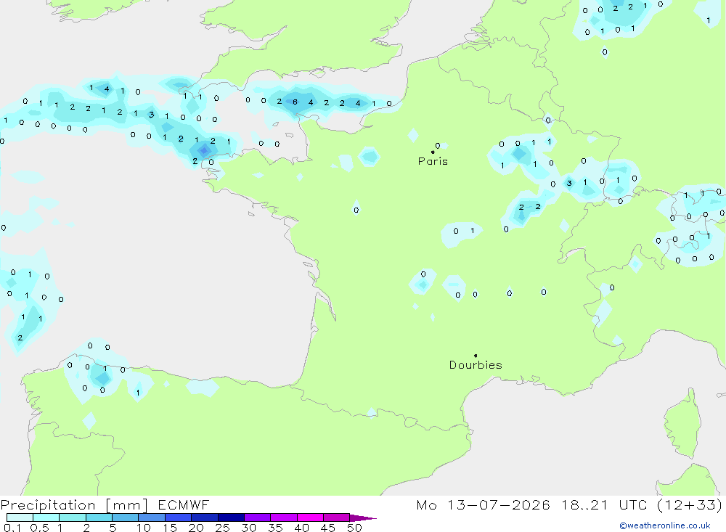The image size is (726, 532).
Task: Select the 2–5 mm legend color swatch
Action: [99, 517]
